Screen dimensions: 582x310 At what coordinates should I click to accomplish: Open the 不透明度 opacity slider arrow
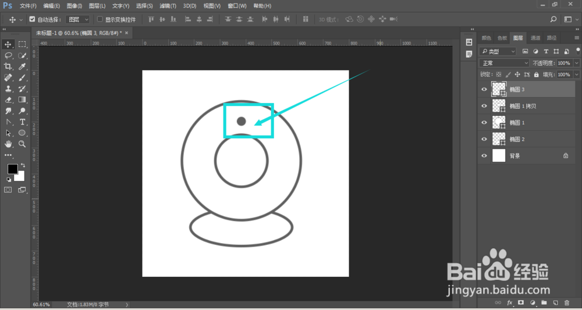tap(576, 63)
